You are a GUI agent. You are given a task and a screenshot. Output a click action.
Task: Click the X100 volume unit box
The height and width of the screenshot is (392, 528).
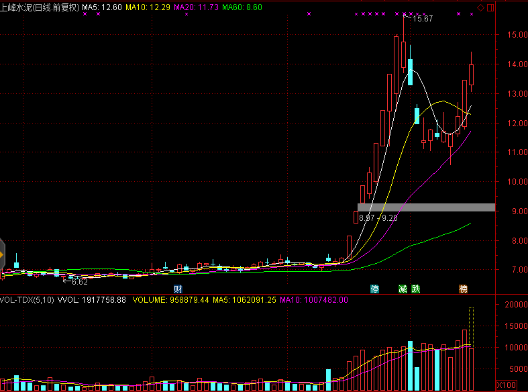pyautogui.click(x=507, y=385)
